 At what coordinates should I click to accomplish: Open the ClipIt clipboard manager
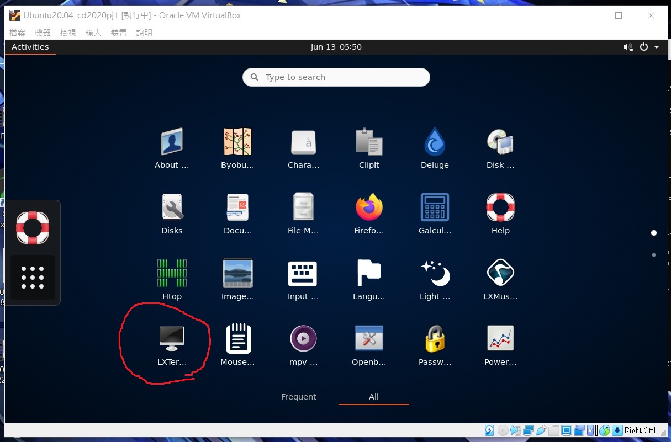coord(368,142)
